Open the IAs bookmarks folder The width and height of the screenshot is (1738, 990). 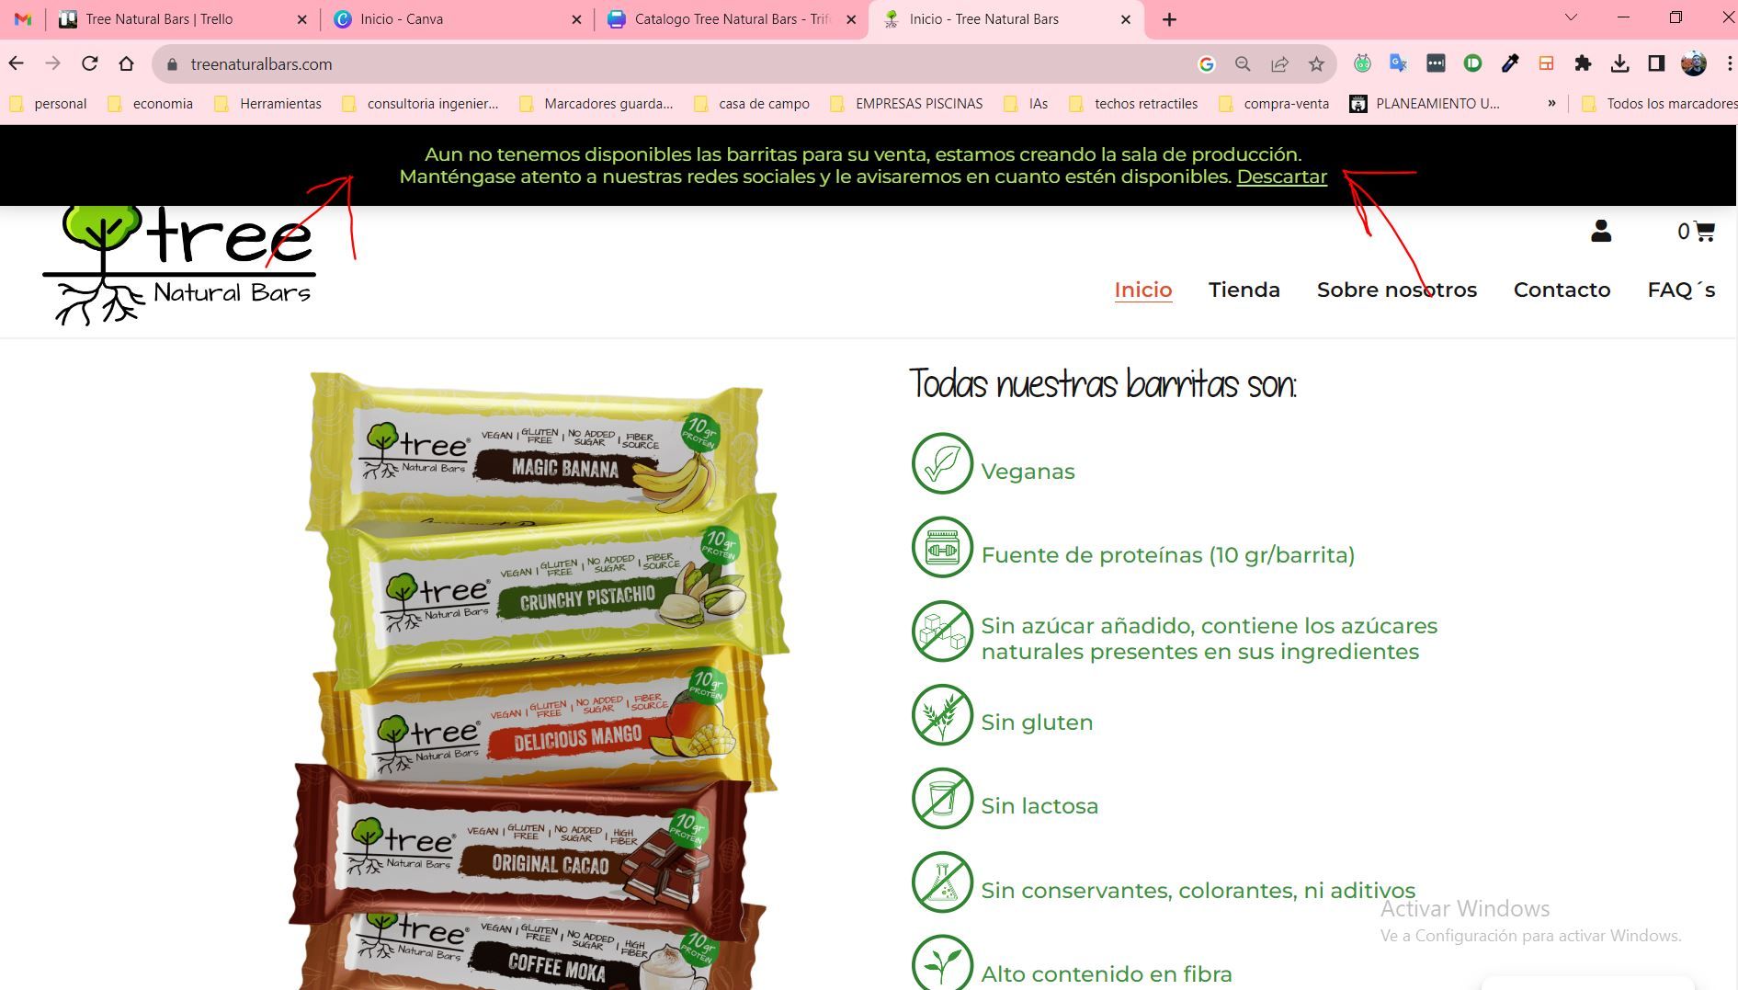click(1027, 104)
